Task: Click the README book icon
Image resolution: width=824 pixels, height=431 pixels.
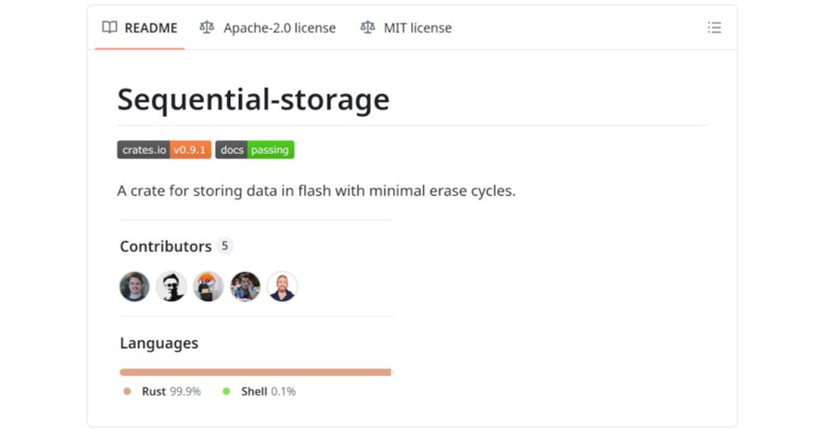Action: (x=110, y=27)
